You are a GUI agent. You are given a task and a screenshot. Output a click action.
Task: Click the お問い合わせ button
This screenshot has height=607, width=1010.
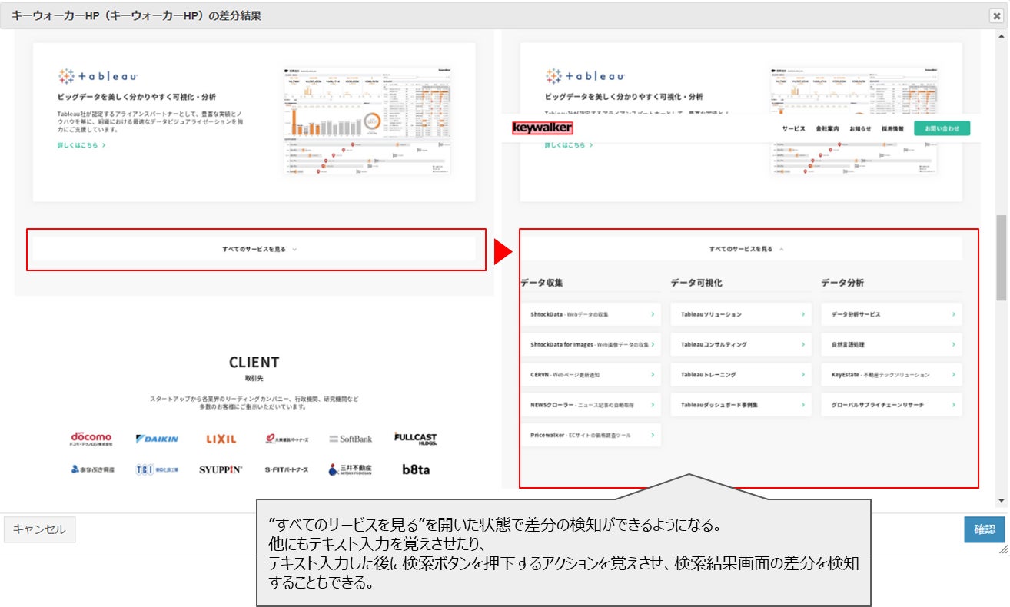(942, 128)
